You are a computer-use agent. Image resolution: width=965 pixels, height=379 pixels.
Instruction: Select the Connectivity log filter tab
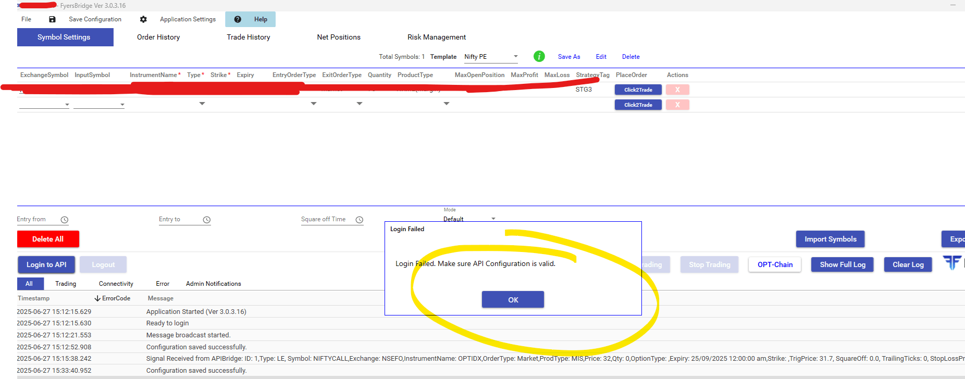pyautogui.click(x=116, y=284)
